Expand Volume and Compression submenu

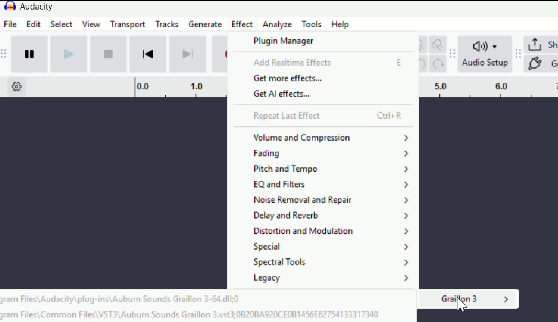point(323,137)
